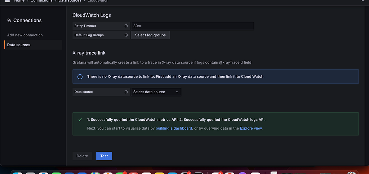The image size is (369, 174).
Task: Go to Home in the breadcrumb
Action: [x=19, y=1]
